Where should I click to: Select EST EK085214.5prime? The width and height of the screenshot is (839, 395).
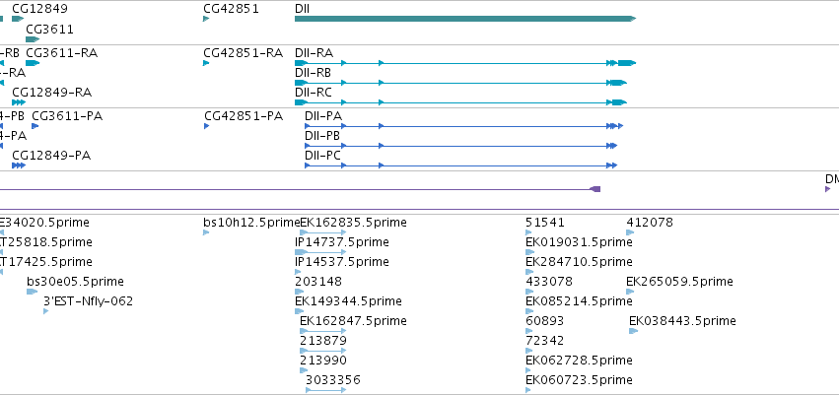(528, 311)
